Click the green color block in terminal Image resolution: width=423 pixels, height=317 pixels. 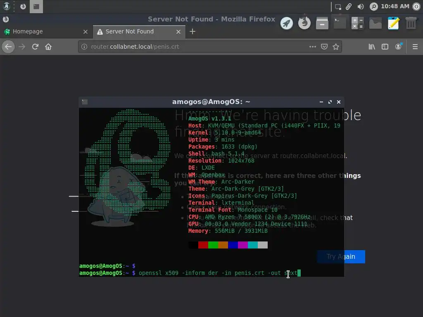coord(213,245)
